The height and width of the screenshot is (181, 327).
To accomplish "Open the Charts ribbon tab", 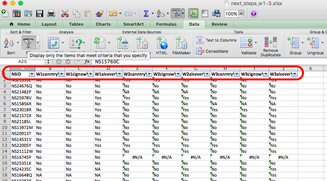I will (x=103, y=24).
